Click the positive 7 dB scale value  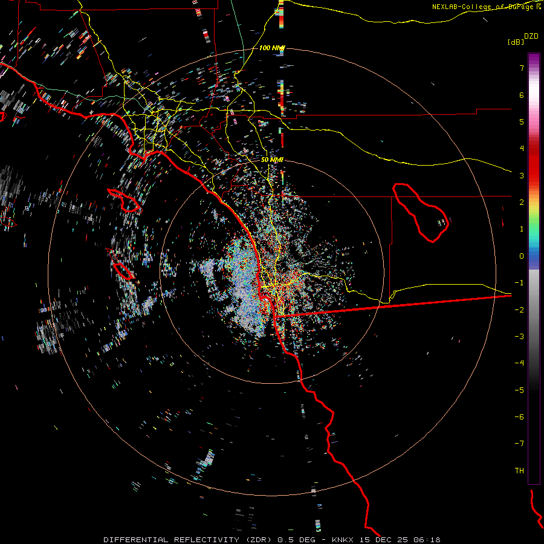point(522,68)
